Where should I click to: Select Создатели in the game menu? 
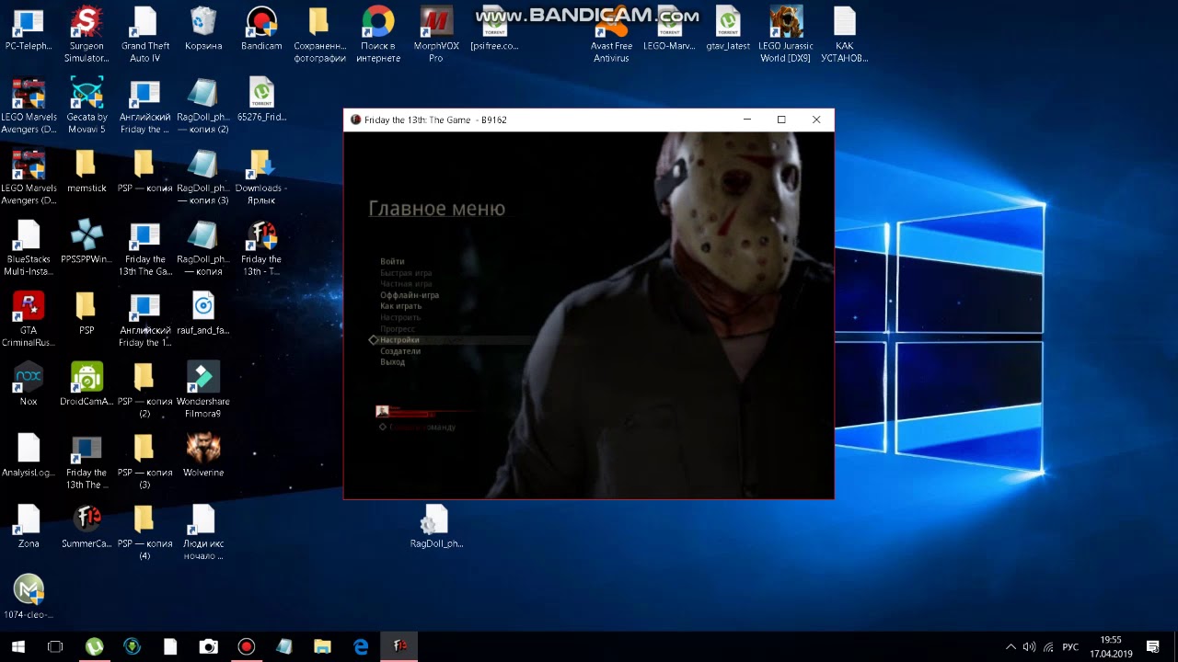click(400, 351)
